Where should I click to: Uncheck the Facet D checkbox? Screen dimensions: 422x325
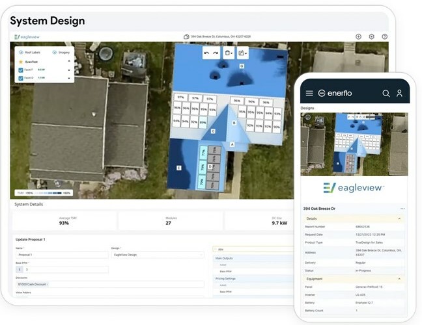[21, 78]
